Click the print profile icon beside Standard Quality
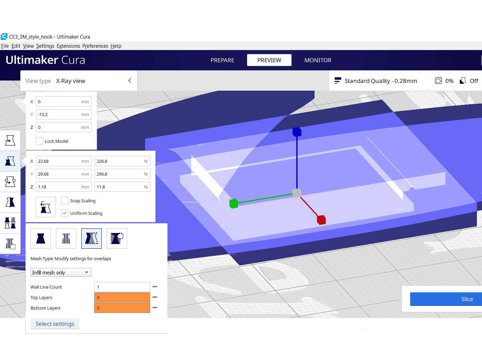 [x=338, y=81]
